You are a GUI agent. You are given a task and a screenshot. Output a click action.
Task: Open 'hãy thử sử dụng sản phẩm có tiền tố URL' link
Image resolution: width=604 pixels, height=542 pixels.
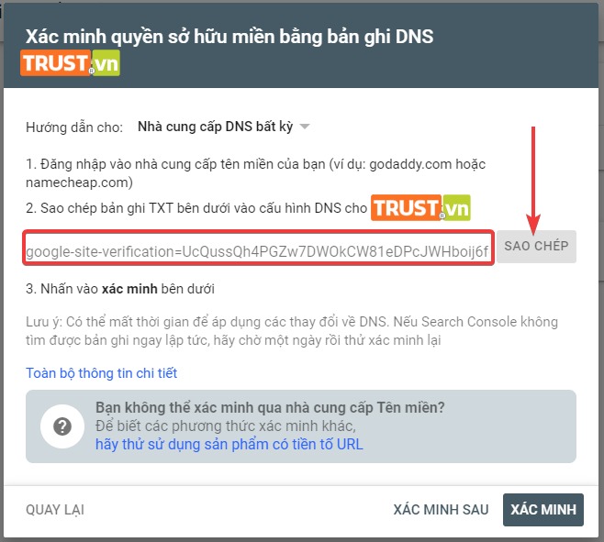pos(229,444)
